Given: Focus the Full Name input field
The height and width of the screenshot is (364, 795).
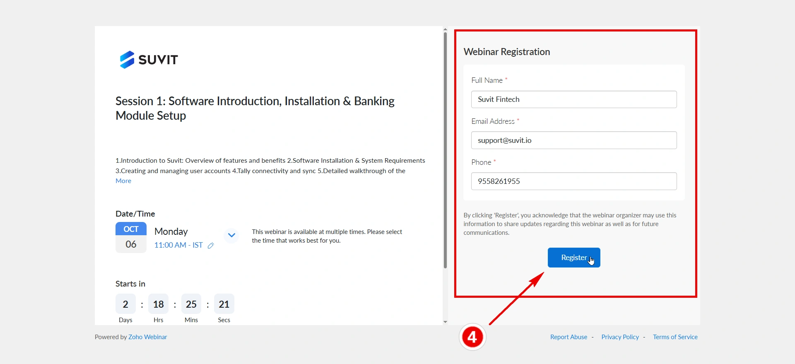Looking at the screenshot, I should [573, 99].
